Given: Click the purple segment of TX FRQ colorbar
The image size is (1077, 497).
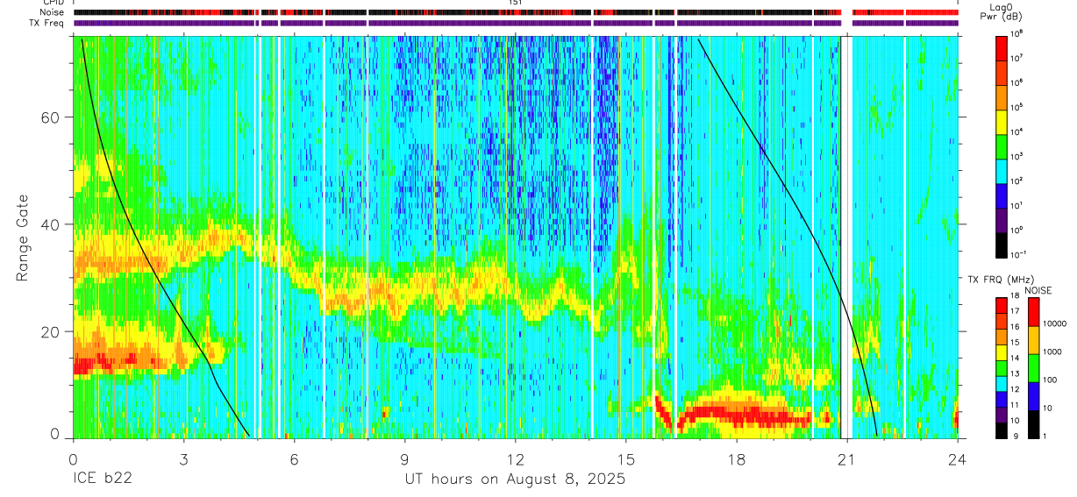Looking at the screenshot, I should tap(1002, 415).
